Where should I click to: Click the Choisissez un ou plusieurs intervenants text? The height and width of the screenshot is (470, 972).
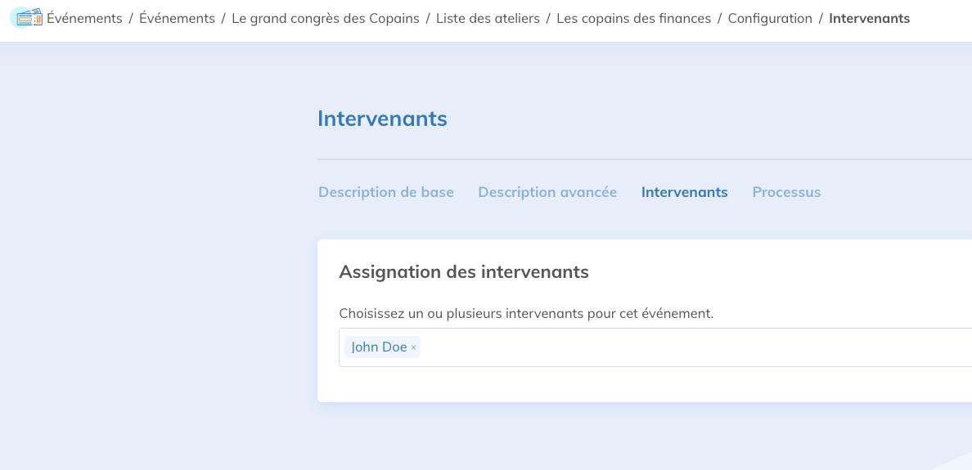point(526,313)
